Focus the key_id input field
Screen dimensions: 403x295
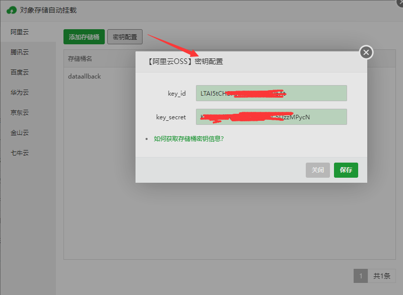pyautogui.click(x=272, y=93)
